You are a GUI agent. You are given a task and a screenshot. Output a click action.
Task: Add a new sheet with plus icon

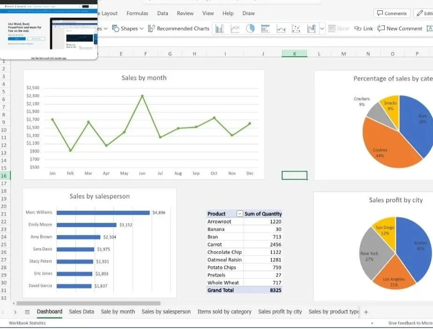pos(366,312)
